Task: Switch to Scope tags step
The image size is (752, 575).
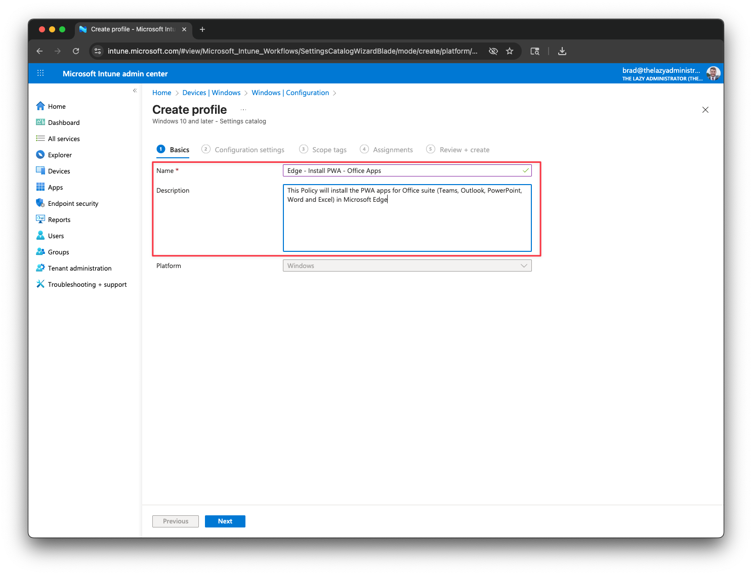Action: (323, 150)
